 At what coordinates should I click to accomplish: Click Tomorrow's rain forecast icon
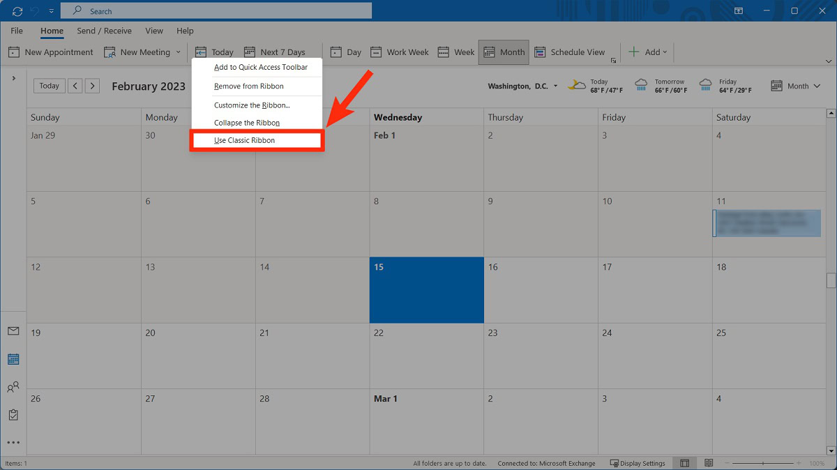pyautogui.click(x=641, y=86)
